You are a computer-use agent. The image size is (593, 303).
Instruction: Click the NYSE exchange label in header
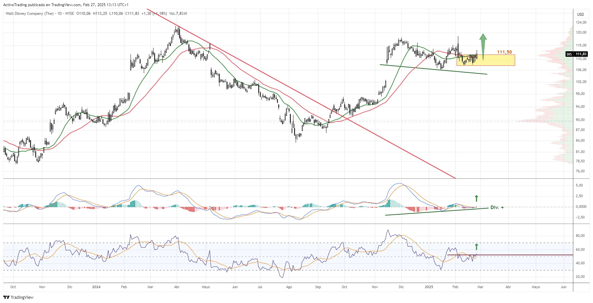[x=69, y=14]
